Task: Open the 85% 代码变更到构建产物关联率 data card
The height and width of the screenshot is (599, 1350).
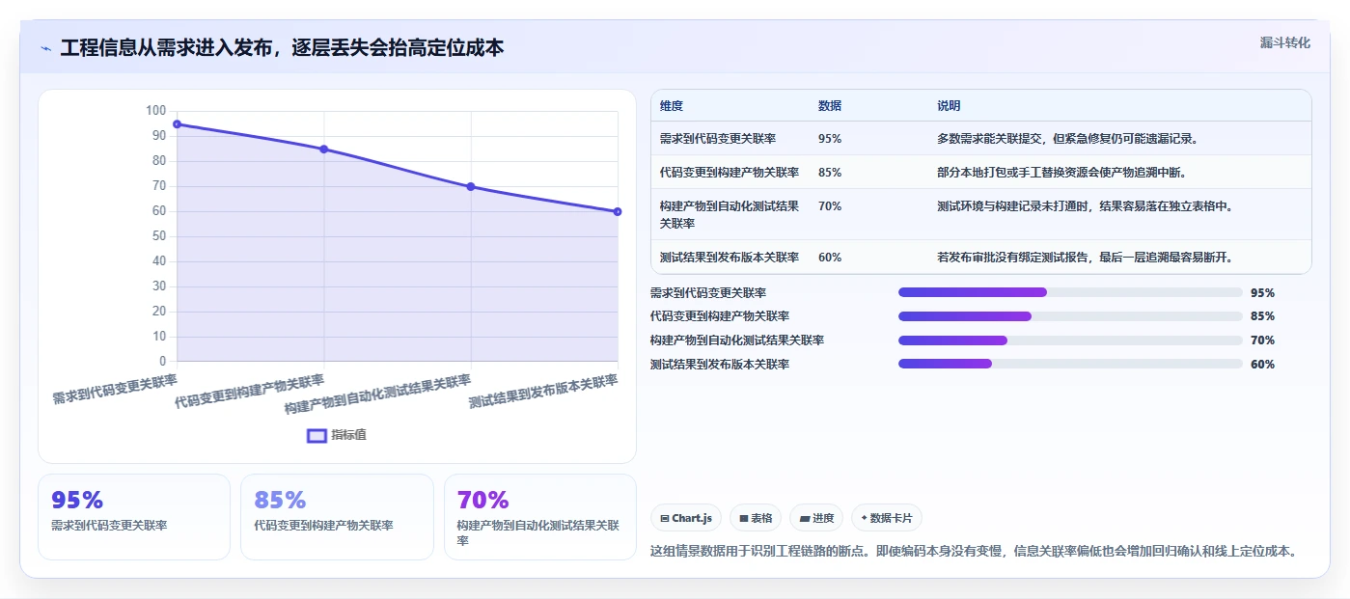Action: [x=337, y=517]
